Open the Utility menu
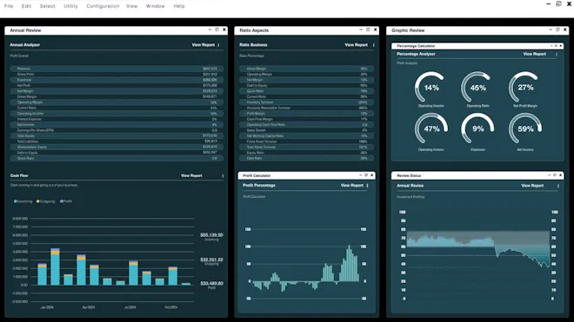The width and height of the screenshot is (574, 322). [x=70, y=6]
